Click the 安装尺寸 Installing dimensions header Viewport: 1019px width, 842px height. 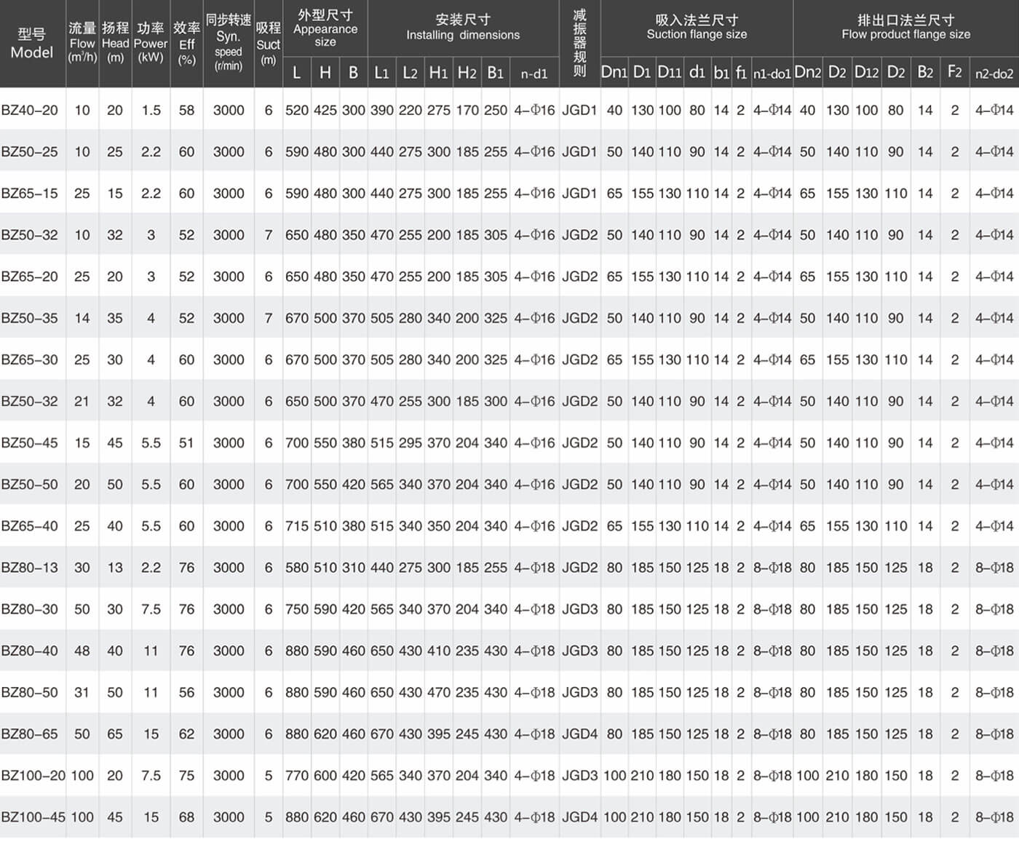pyautogui.click(x=463, y=27)
